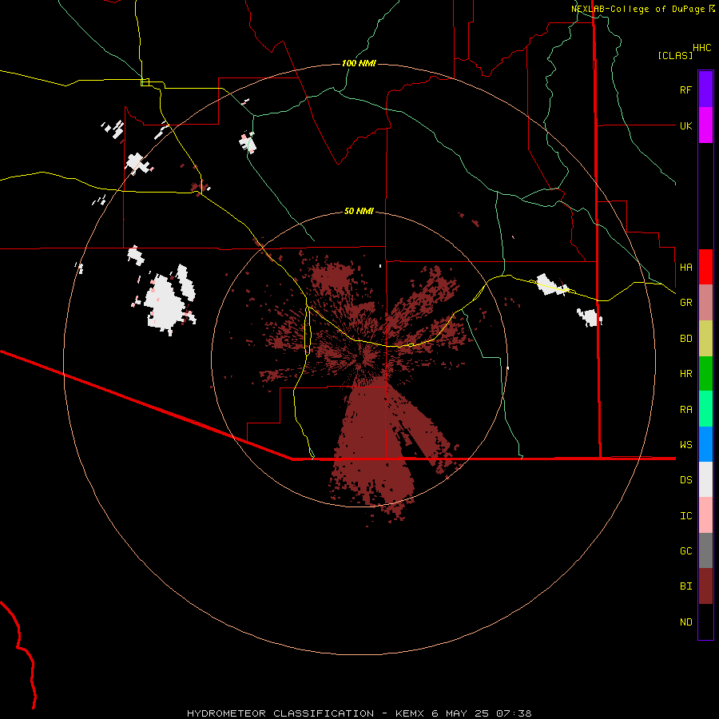Click the GR legend color swatch

point(705,303)
